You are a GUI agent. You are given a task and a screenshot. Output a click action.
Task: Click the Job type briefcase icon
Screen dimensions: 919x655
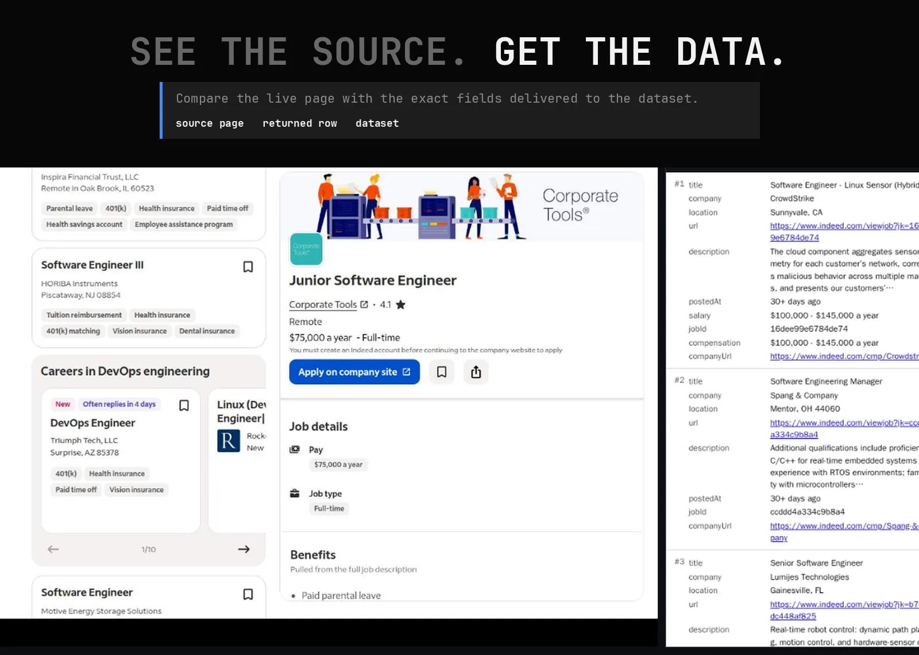tap(295, 493)
